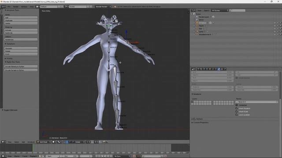Open the Blender Render engine dropdown
This screenshot has width=282, height=158.
point(103,7)
